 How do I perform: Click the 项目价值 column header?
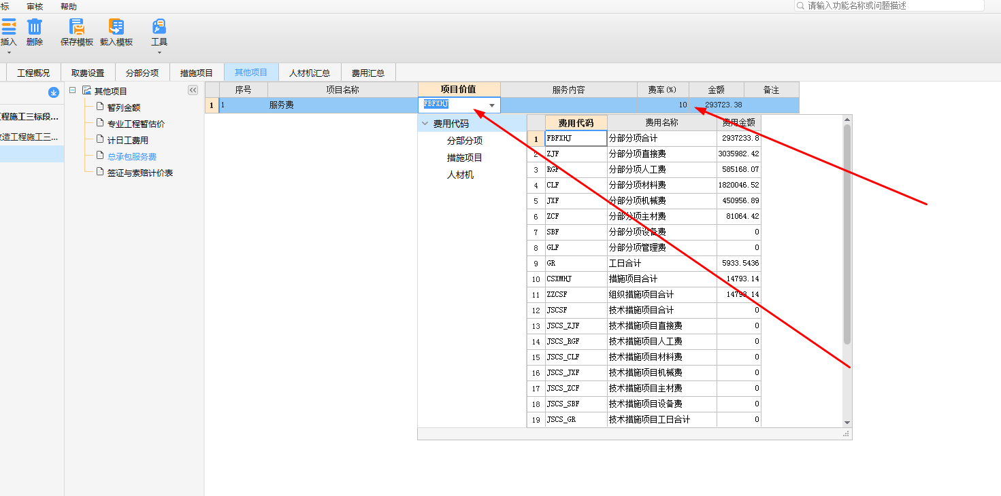pos(459,90)
